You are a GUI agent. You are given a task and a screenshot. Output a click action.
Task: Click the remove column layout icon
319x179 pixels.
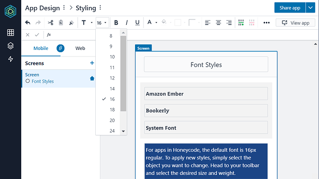coord(252,23)
